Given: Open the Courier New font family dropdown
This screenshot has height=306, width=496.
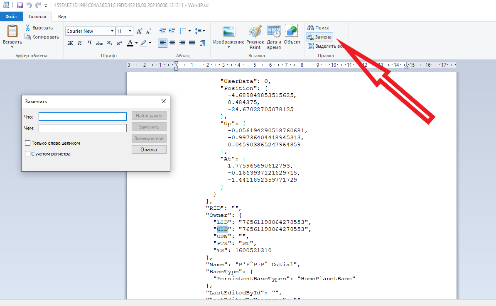Looking at the screenshot, I should [x=112, y=31].
